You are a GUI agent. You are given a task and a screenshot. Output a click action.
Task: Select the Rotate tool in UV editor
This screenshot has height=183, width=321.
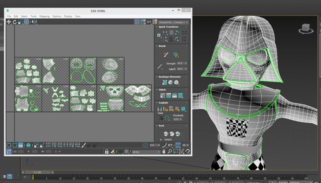(x=14, y=22)
